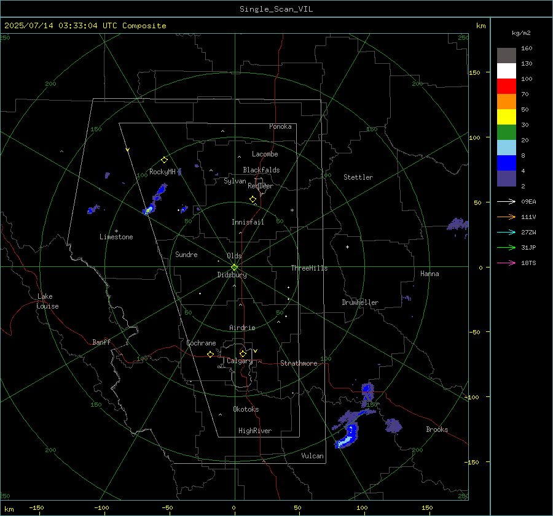Click the Okotoks town label
553x516 pixels.
point(246,409)
